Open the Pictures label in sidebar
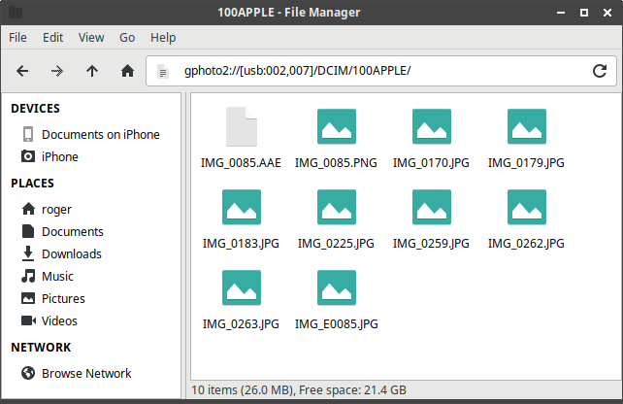This screenshot has width=623, height=404. coord(64,298)
